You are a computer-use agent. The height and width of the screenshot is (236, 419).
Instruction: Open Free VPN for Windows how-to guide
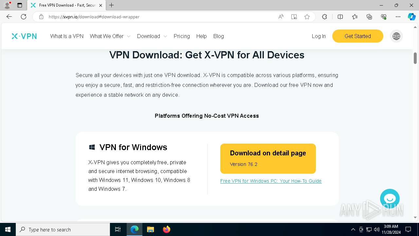coord(271,181)
